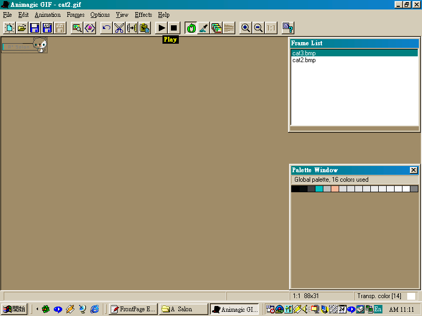The width and height of the screenshot is (422, 316).
Task: Click the tray speaker volume icon
Action: [x=305, y=309]
